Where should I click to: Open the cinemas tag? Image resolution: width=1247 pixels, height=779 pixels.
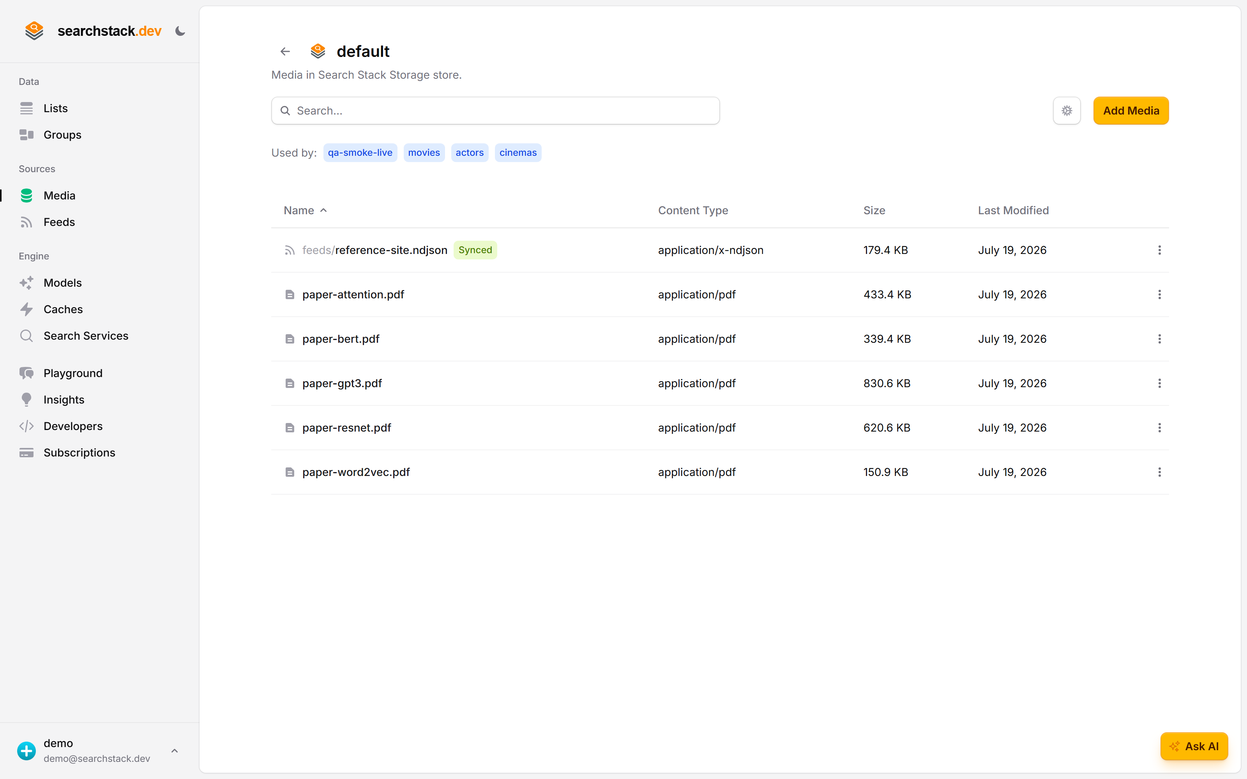pyautogui.click(x=518, y=153)
